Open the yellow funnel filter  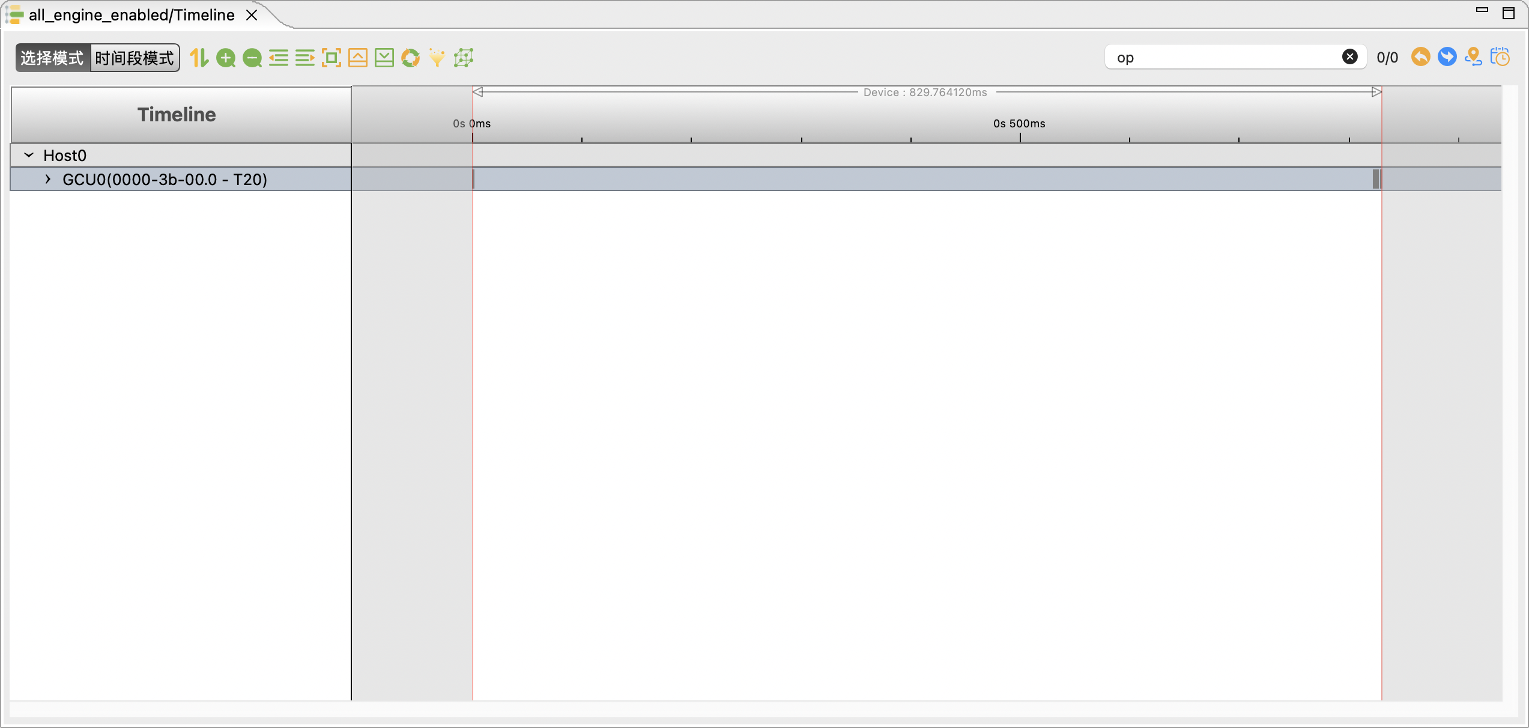(437, 58)
